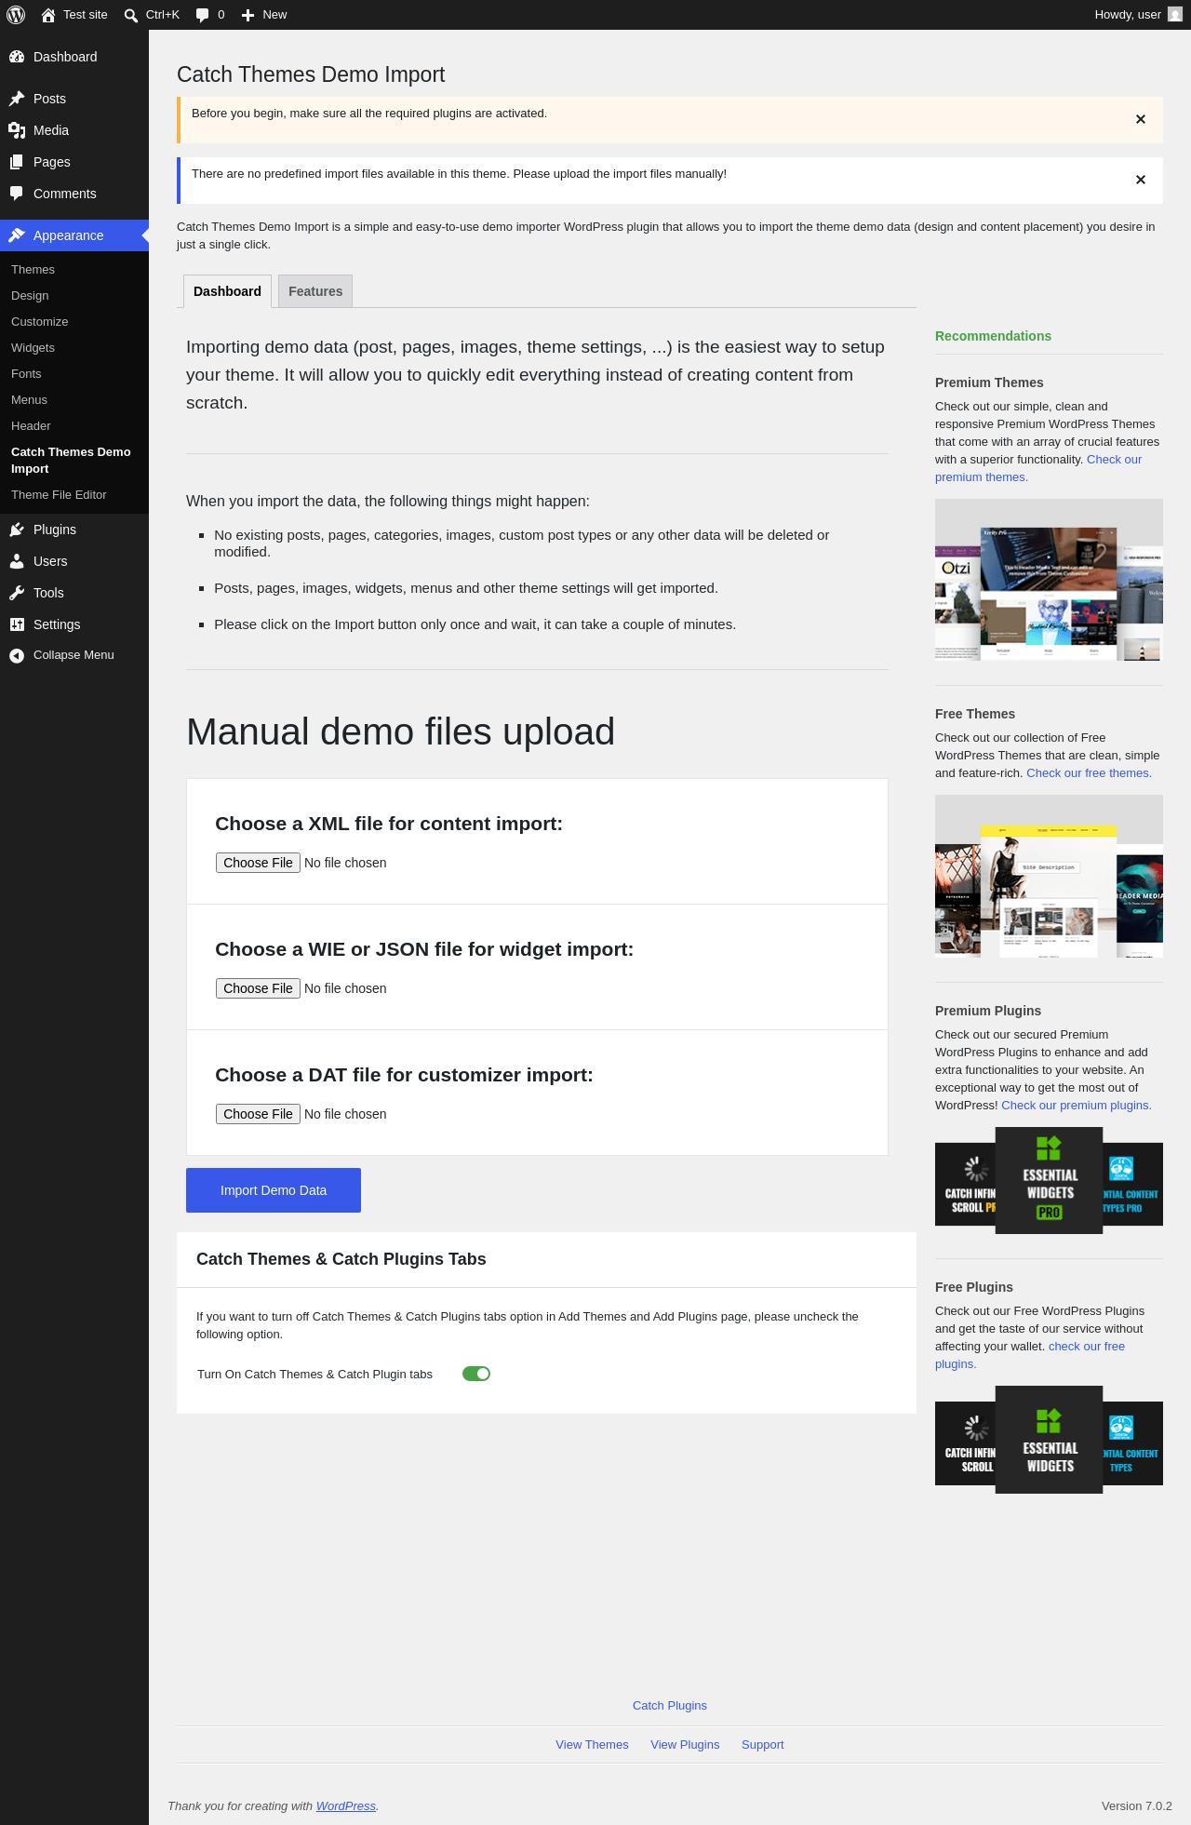This screenshot has width=1191, height=1825.
Task: Dismiss the required plugins notice
Action: [x=1141, y=119]
